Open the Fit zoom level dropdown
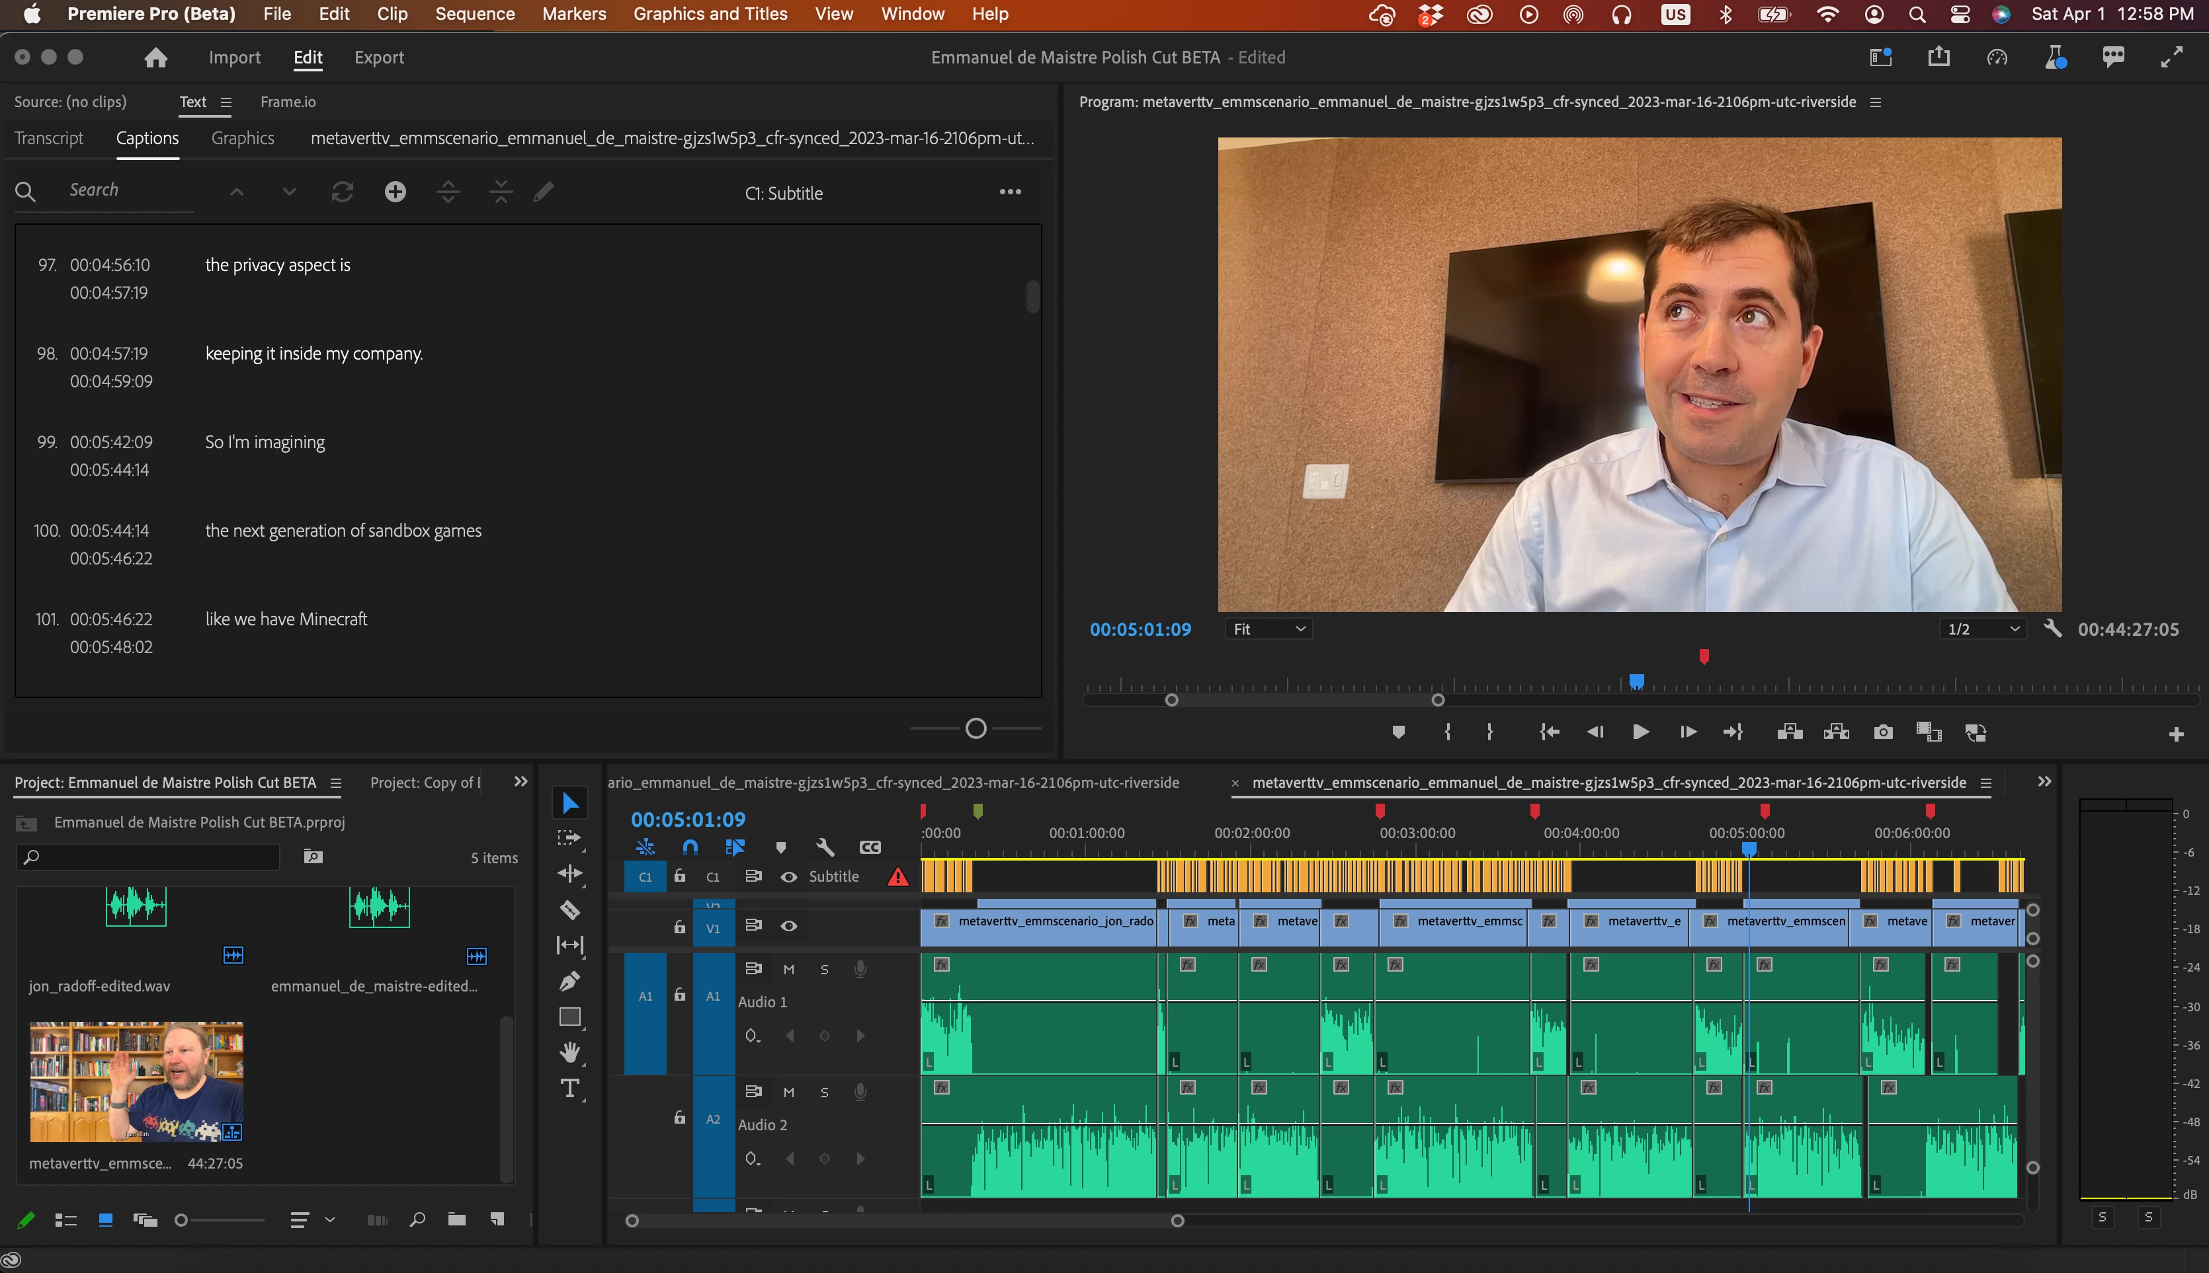 [1269, 629]
